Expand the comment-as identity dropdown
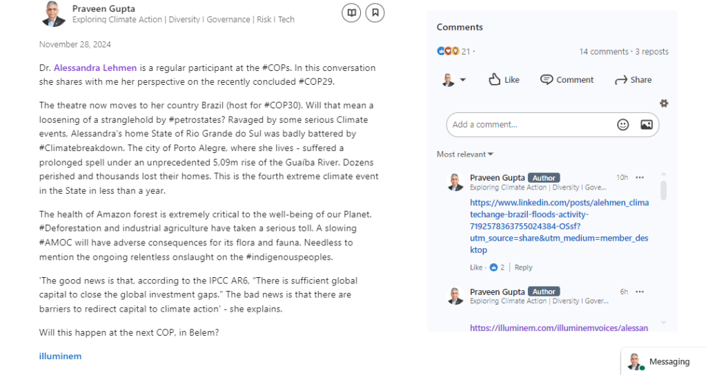 (x=462, y=80)
